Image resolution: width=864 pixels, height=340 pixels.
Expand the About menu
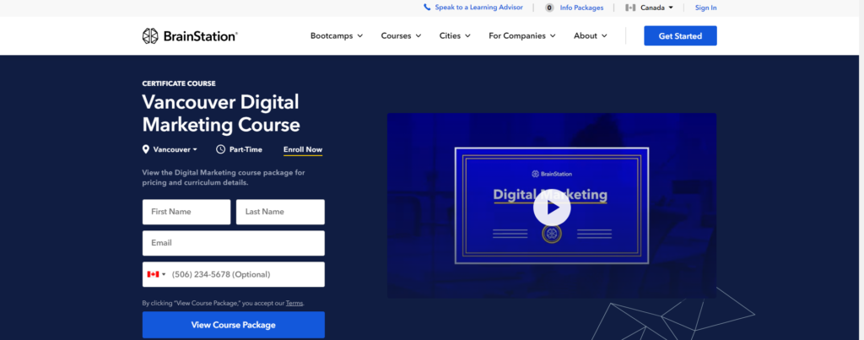coord(591,35)
